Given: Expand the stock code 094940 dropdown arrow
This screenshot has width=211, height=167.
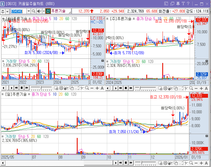Looking at the screenshot, I should 29,11.
